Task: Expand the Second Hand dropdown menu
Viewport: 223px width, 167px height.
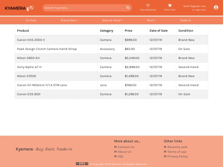Action: coord(112,21)
